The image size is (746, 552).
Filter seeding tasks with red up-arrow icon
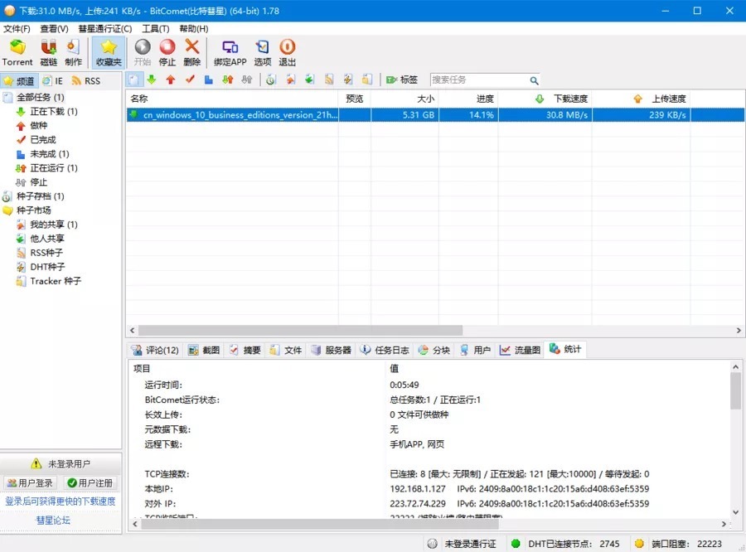(171, 80)
